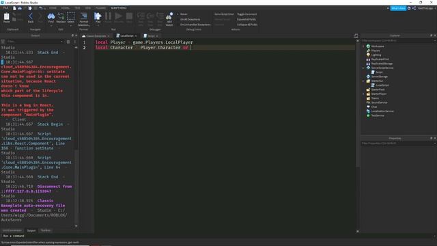Image resolution: width=437 pixels, height=246 pixels.
Task: Select StarterPack in the Explorer
Action: point(378,90)
